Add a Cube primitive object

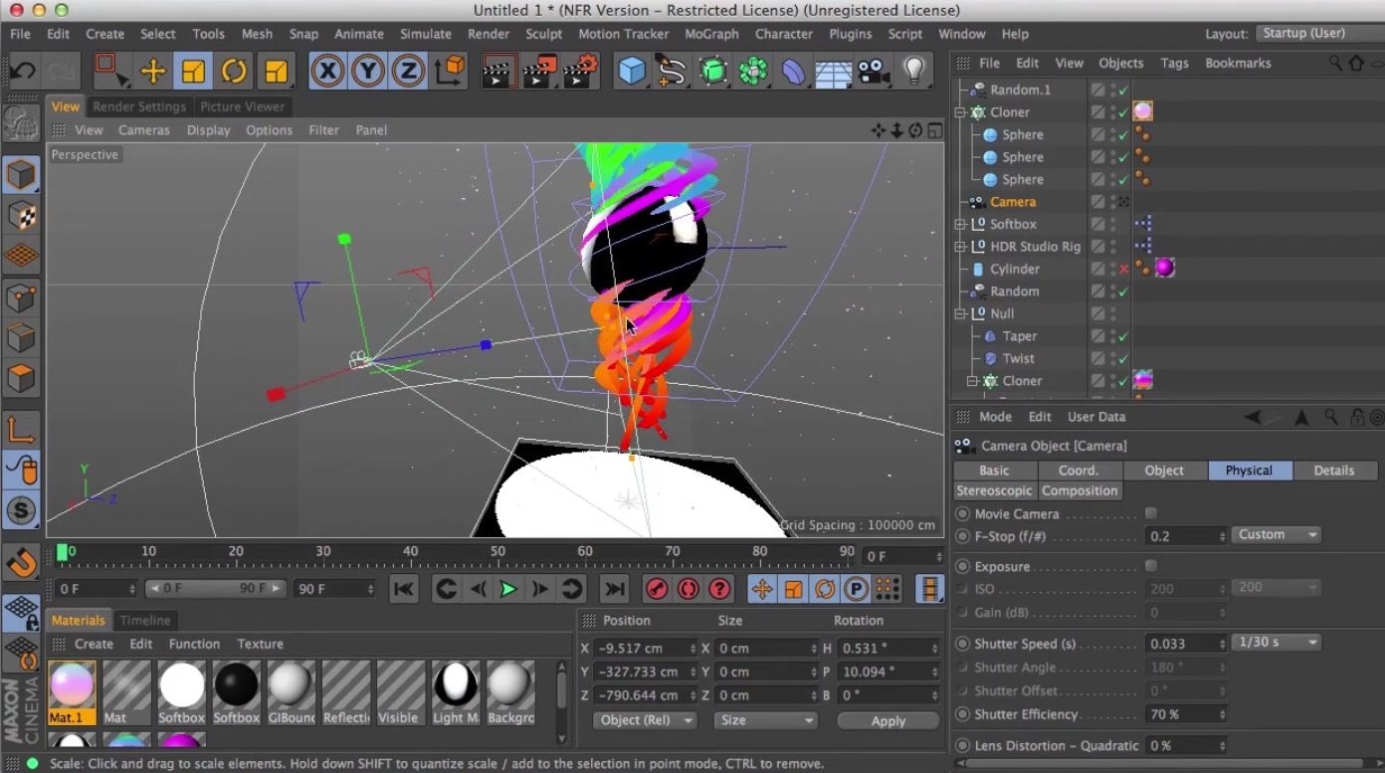[632, 72]
